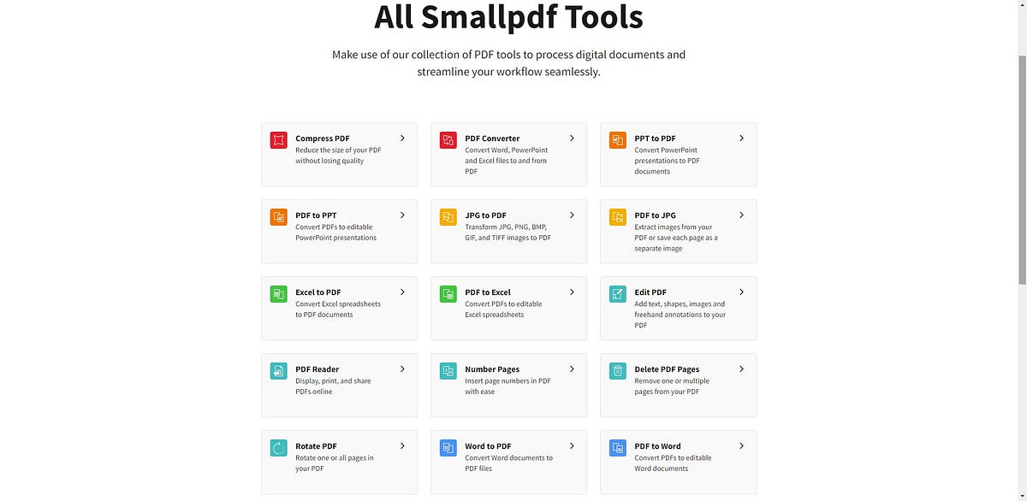Click the PDF Converter icon

point(448,140)
